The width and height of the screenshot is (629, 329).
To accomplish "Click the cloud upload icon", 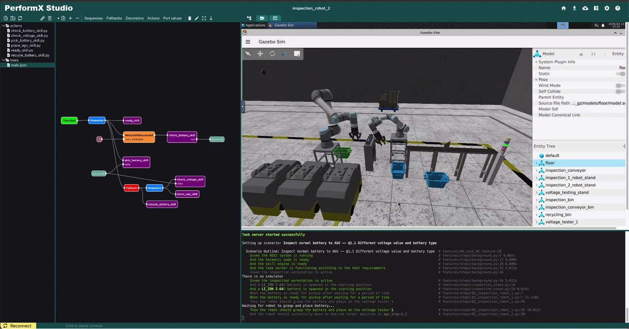I will pyautogui.click(x=585, y=8).
